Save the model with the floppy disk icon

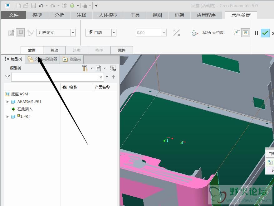(34, 6)
